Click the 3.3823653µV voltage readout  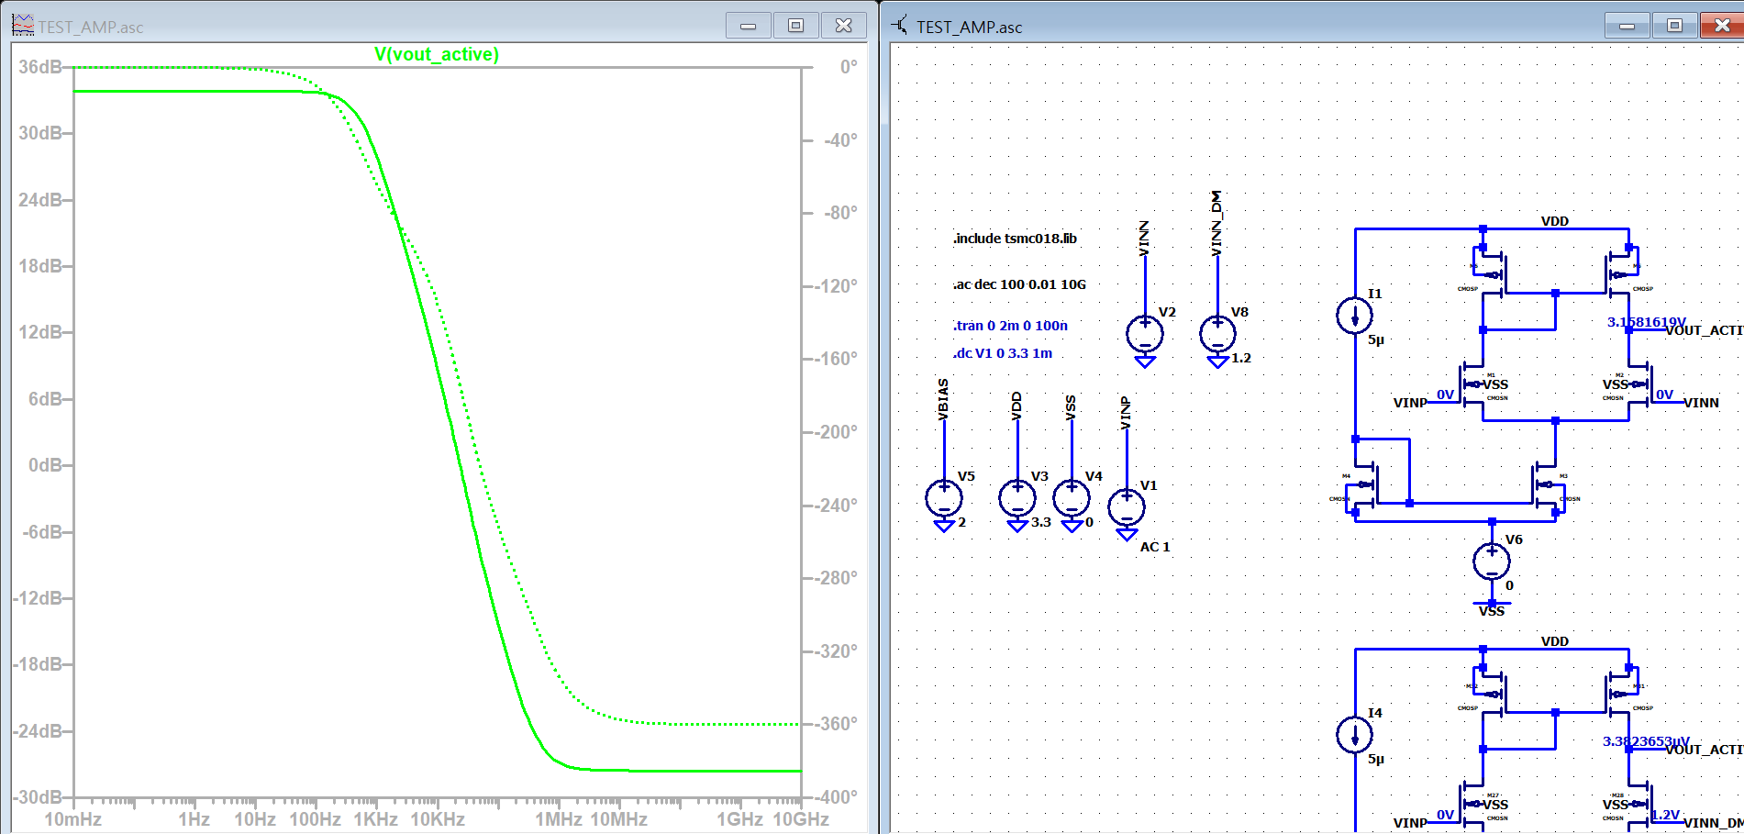pyautogui.click(x=1646, y=741)
